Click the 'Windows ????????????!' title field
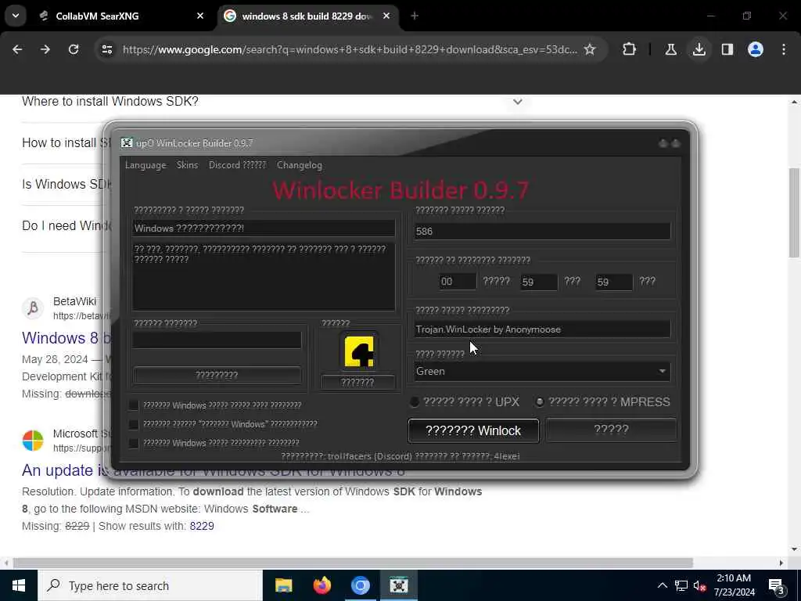Screen dimensions: 801x601 point(264,228)
